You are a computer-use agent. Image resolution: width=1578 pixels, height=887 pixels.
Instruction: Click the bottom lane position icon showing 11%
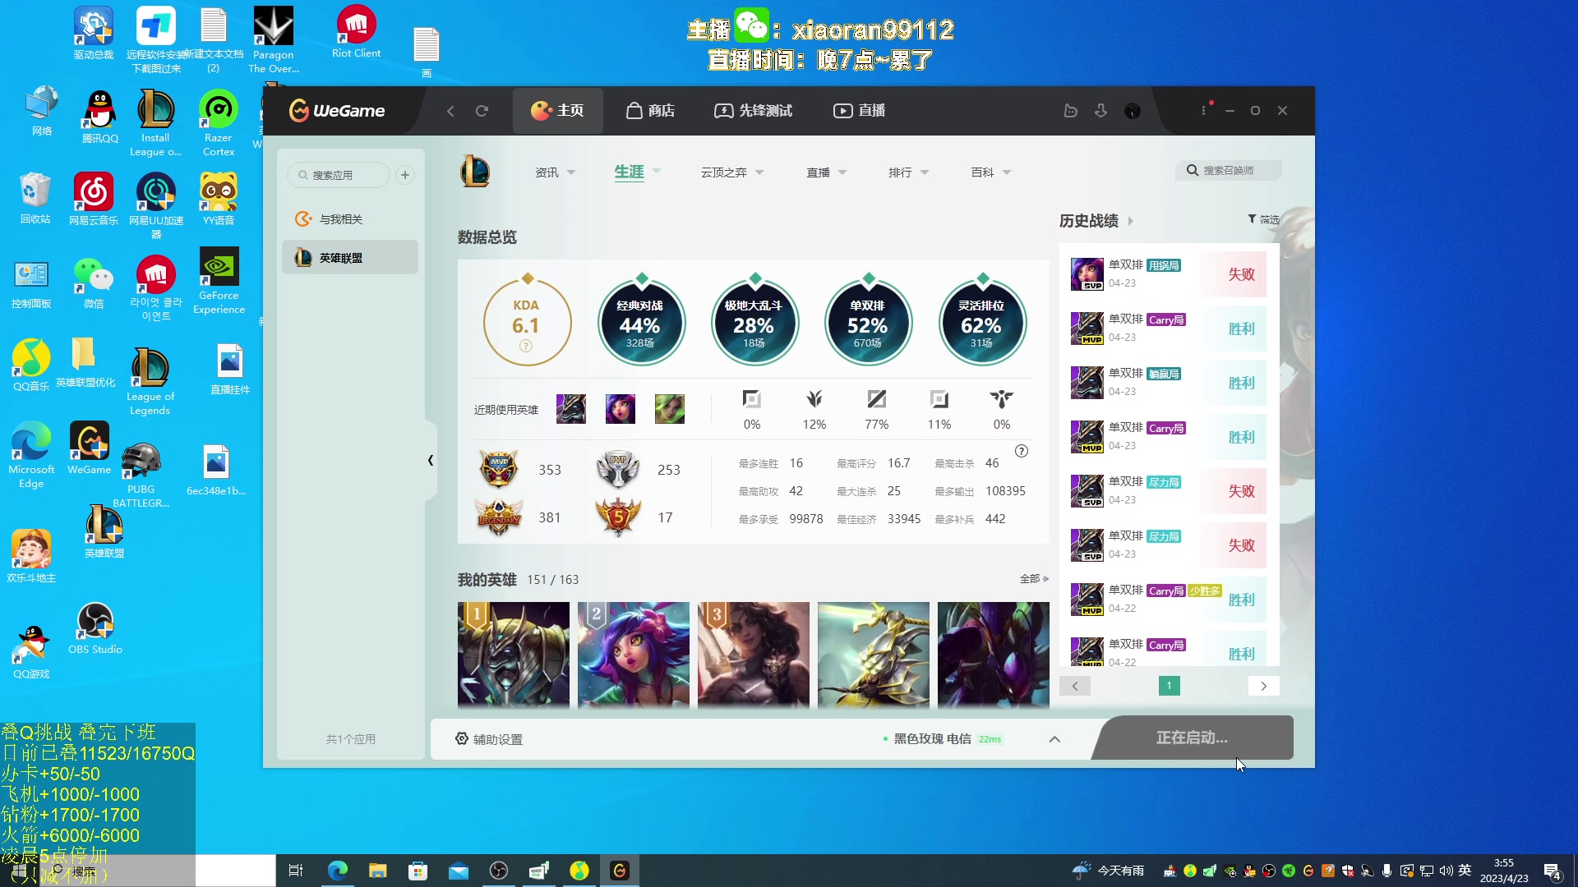pyautogui.click(x=939, y=399)
